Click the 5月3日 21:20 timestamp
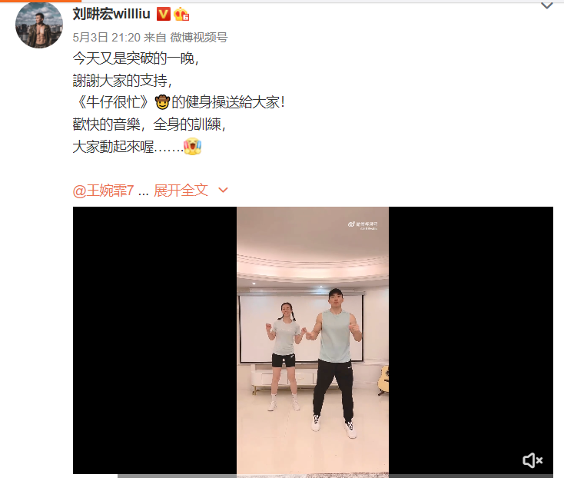The width and height of the screenshot is (564, 481). tap(107, 38)
